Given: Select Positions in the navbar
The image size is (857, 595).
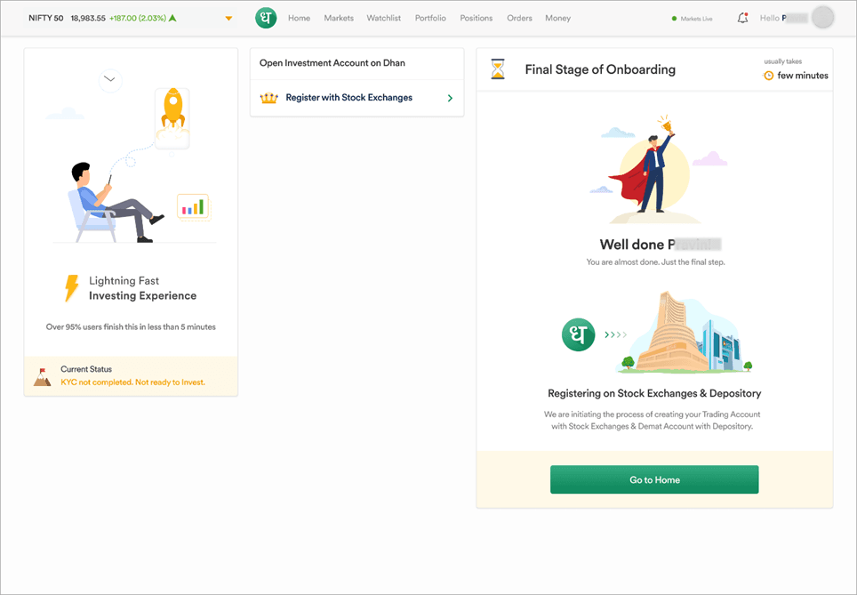Looking at the screenshot, I should (477, 18).
